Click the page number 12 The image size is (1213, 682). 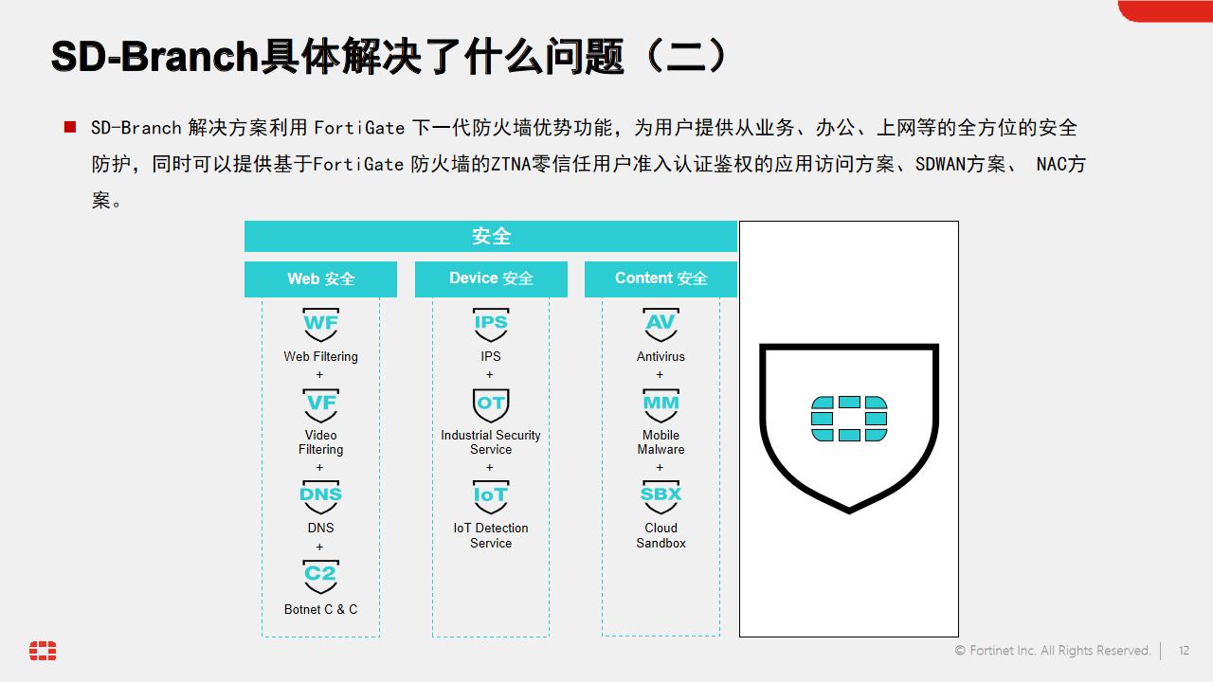tap(1184, 651)
